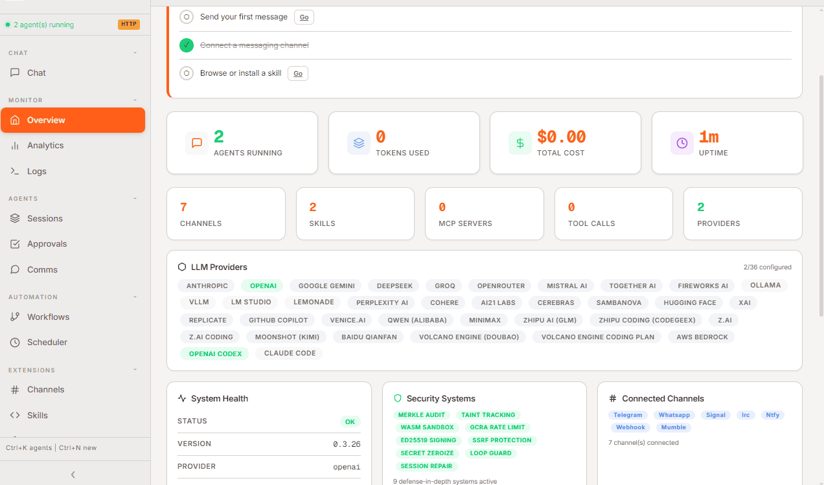Click the Connected Channels hash icon

pyautogui.click(x=613, y=399)
